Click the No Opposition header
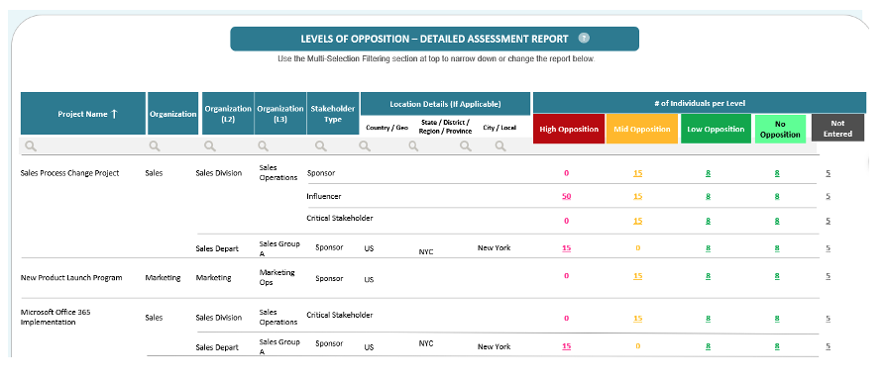This screenshot has width=886, height=381. [780, 129]
